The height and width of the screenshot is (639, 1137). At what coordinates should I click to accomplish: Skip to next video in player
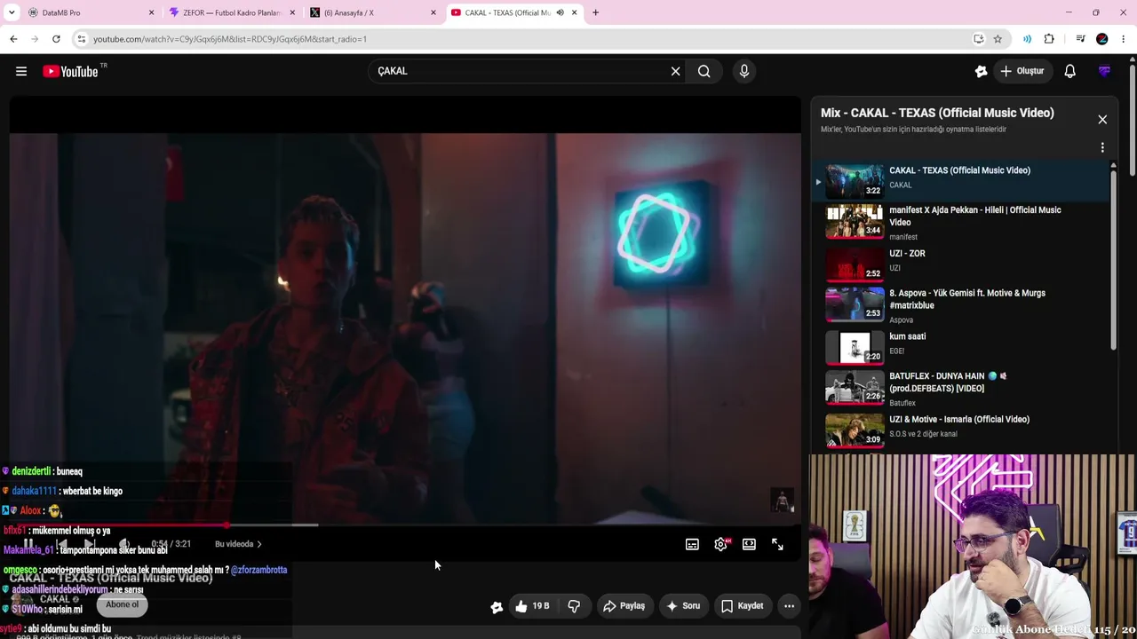click(x=90, y=544)
